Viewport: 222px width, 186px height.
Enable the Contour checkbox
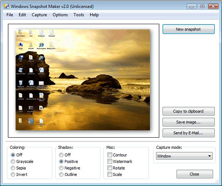[109, 155]
